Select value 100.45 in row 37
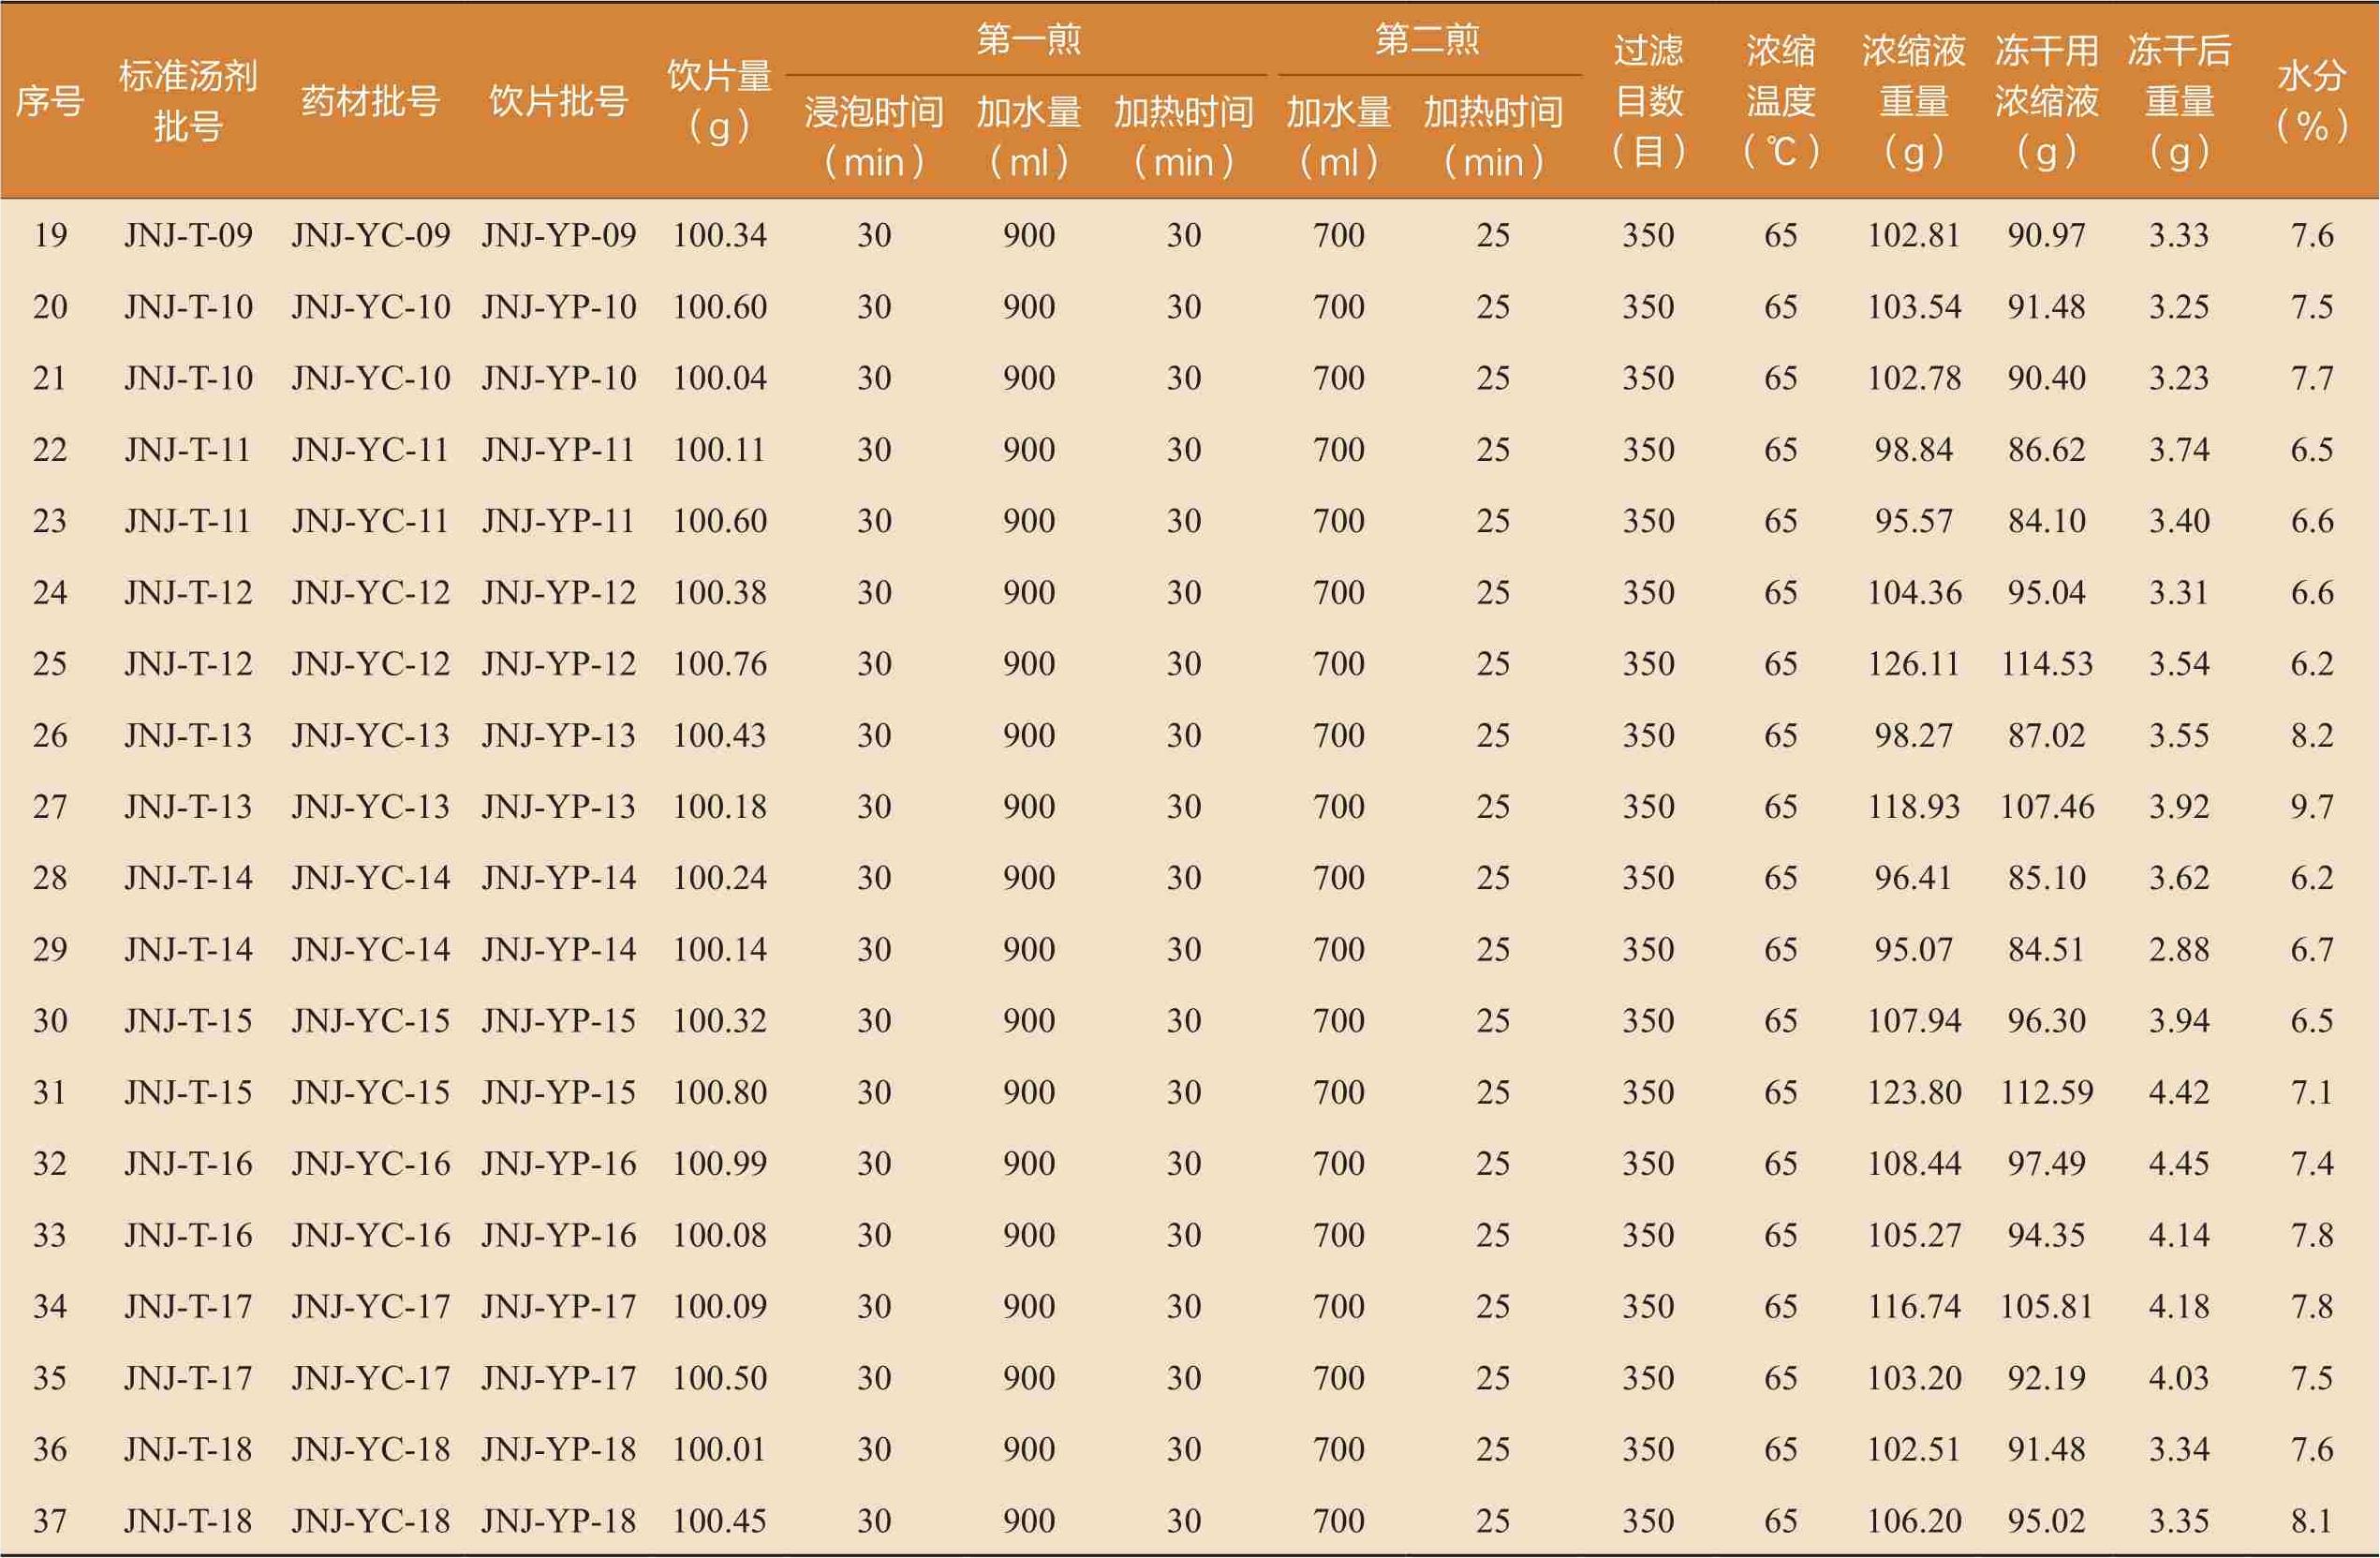 [719, 1521]
